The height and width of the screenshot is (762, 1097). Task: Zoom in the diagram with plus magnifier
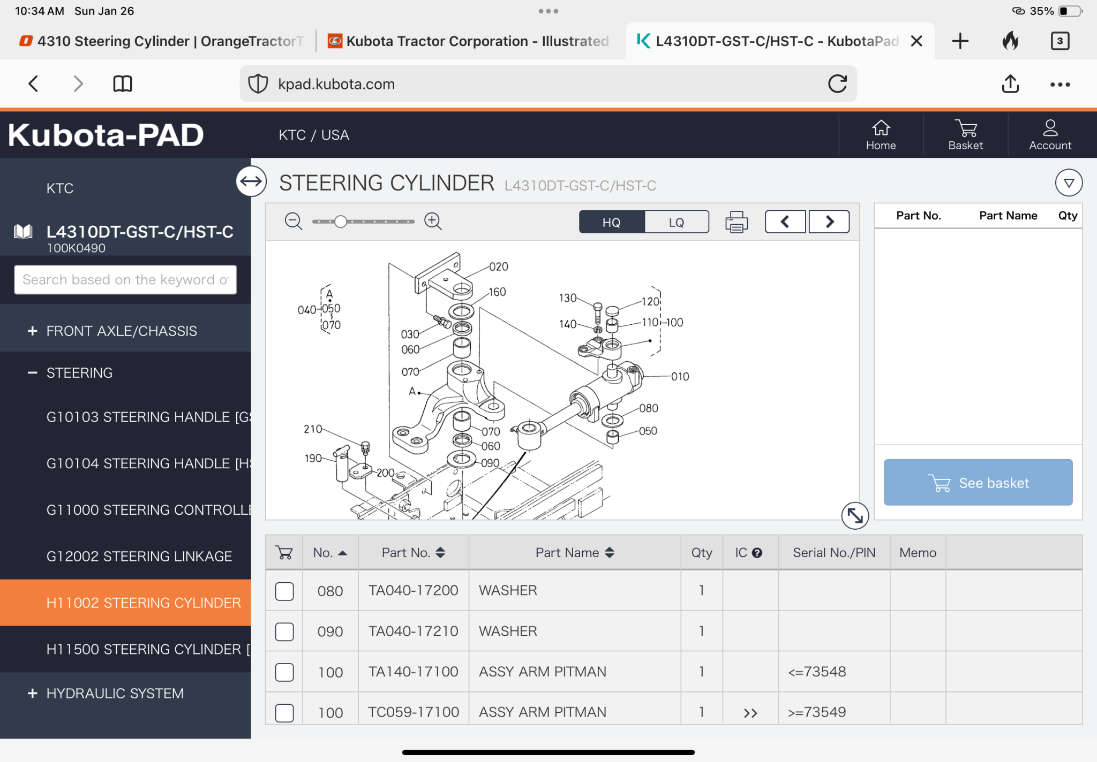coord(433,221)
